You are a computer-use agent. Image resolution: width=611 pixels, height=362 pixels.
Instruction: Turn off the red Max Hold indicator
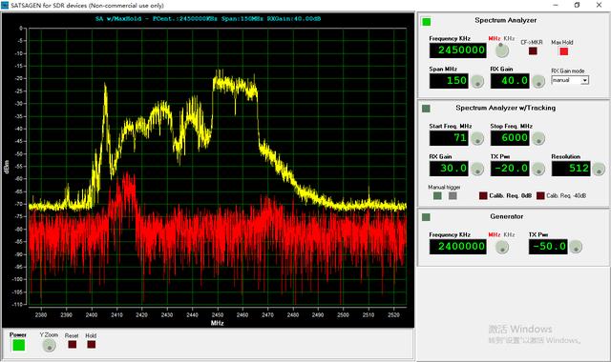[563, 51]
